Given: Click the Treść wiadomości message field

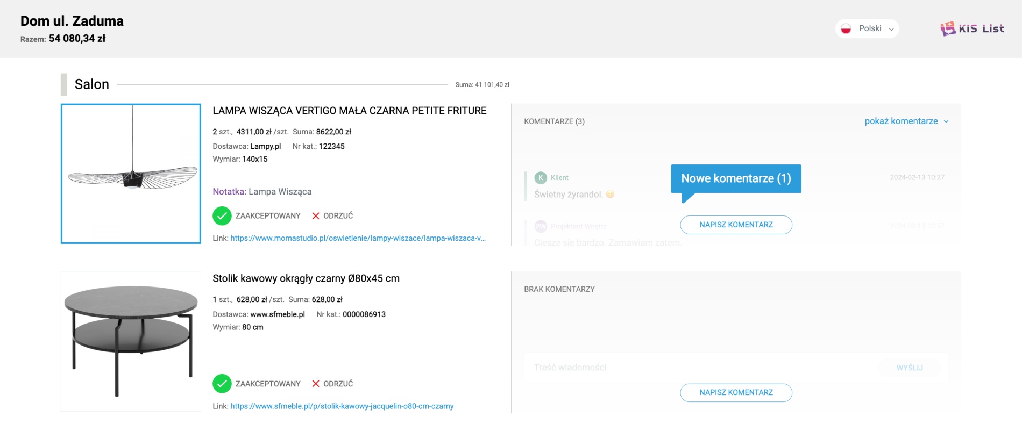Looking at the screenshot, I should (x=699, y=368).
